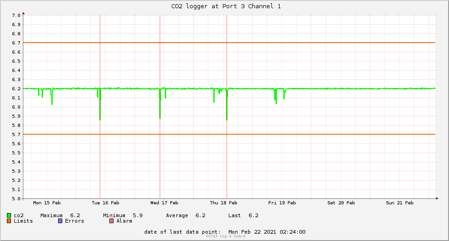Click the green co2 legend swatch
449x241 pixels.
(x=9, y=215)
